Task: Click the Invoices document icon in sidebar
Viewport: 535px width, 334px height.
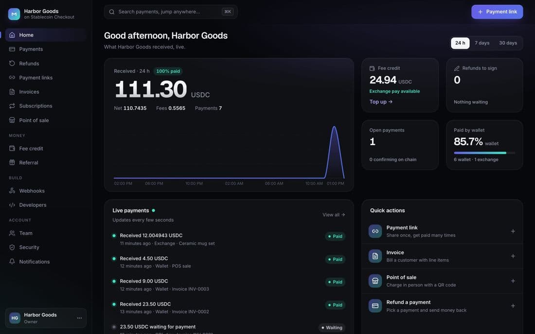Action: click(x=12, y=92)
